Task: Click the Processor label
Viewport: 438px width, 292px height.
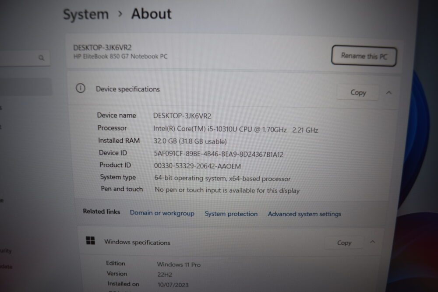Action: tap(112, 128)
